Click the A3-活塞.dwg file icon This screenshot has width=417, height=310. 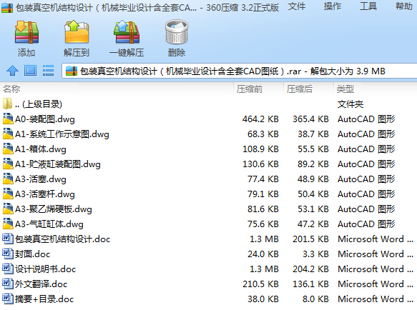point(8,179)
